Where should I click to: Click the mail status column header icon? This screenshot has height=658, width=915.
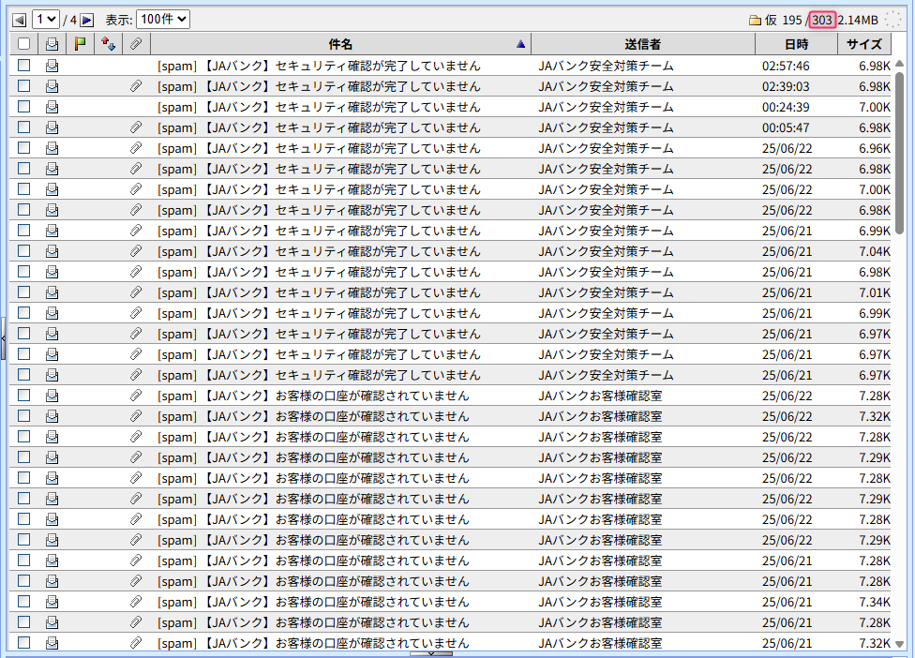pyautogui.click(x=52, y=44)
